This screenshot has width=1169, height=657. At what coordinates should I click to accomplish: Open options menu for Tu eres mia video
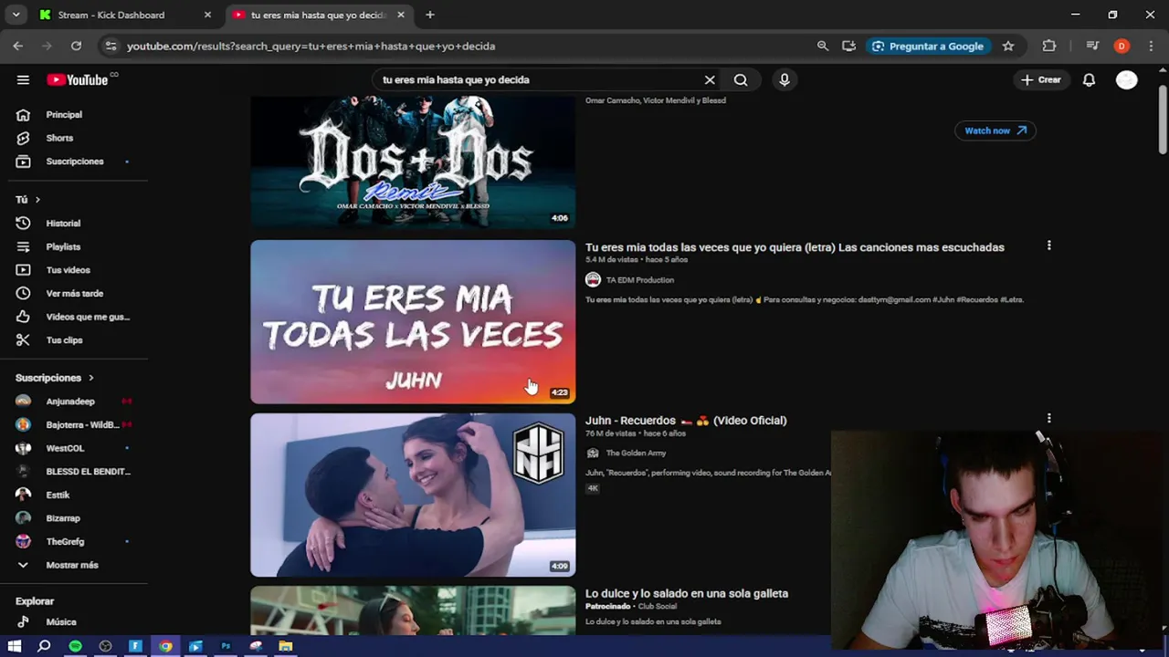tap(1048, 245)
